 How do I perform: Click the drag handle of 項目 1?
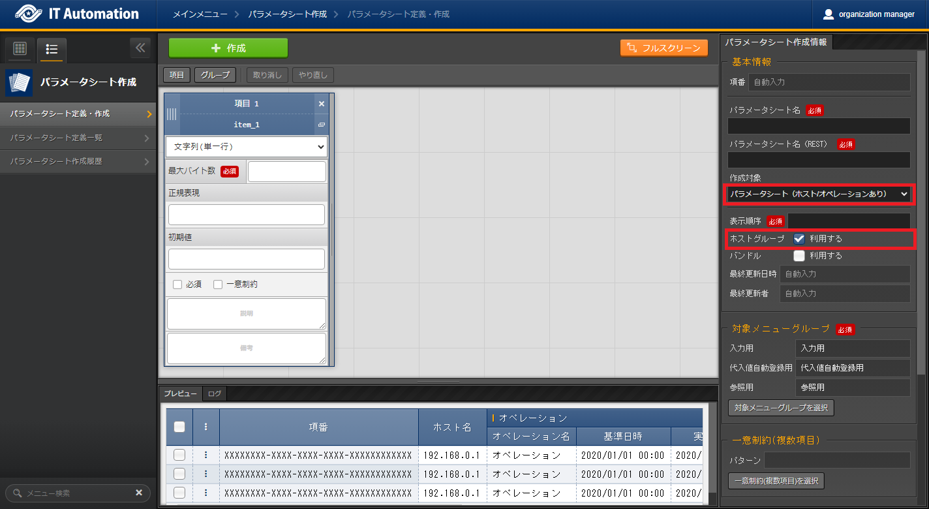172,114
